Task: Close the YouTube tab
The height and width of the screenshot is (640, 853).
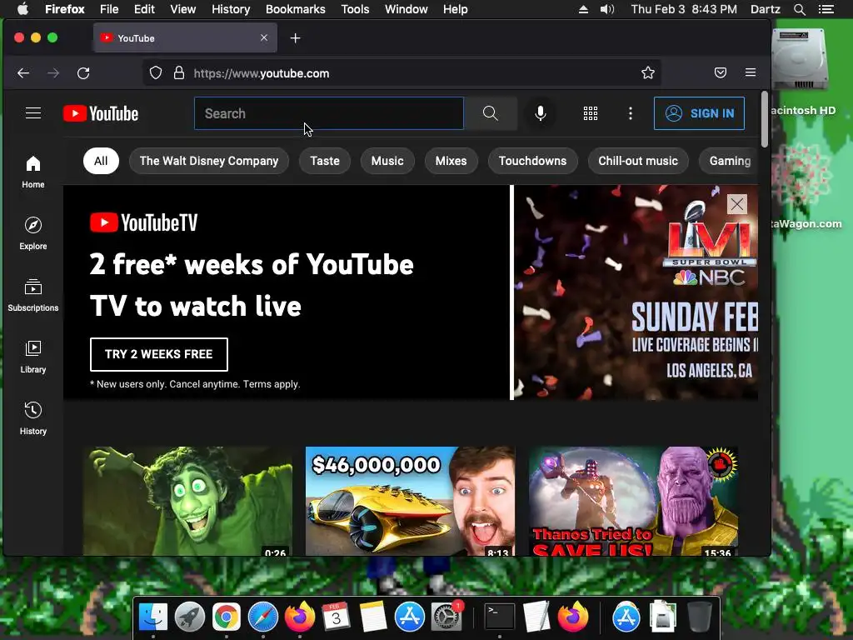Action: pyautogui.click(x=264, y=38)
